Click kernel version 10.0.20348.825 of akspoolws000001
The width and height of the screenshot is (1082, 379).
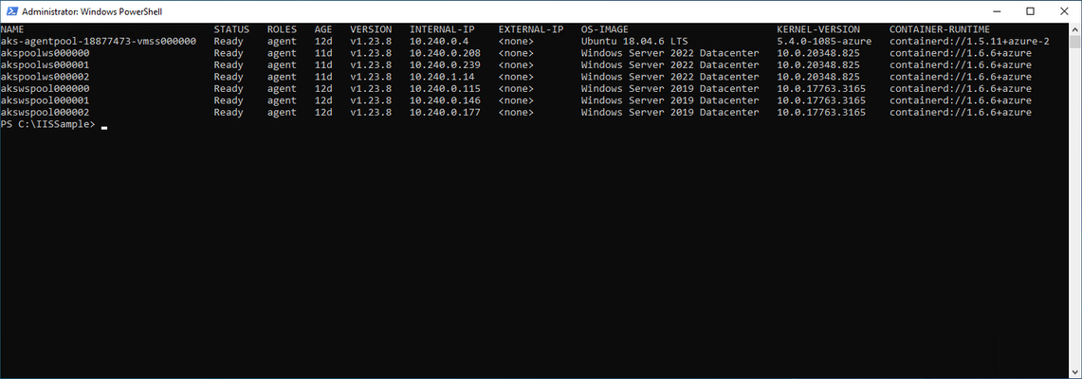click(818, 64)
